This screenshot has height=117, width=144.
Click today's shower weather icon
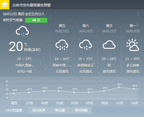[x=22, y=31]
